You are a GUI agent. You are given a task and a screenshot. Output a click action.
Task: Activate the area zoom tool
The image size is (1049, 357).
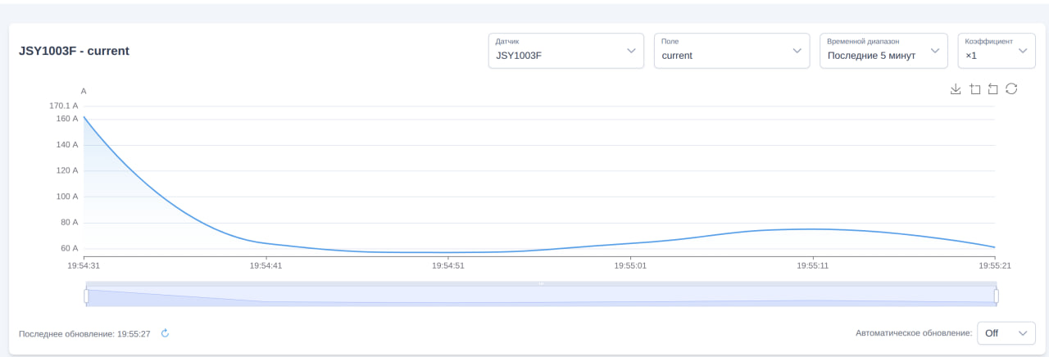pyautogui.click(x=974, y=89)
